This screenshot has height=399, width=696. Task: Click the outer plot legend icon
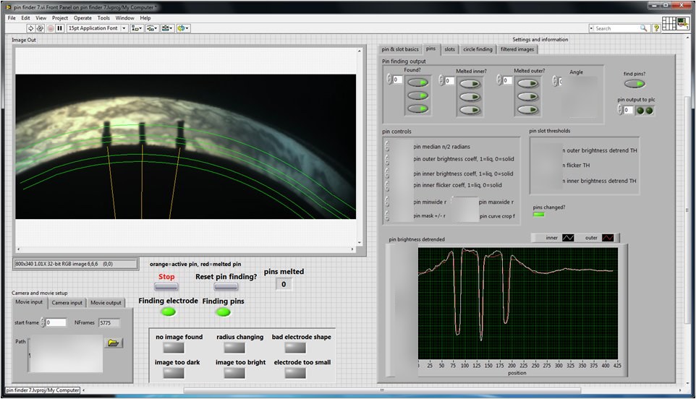tap(608, 238)
